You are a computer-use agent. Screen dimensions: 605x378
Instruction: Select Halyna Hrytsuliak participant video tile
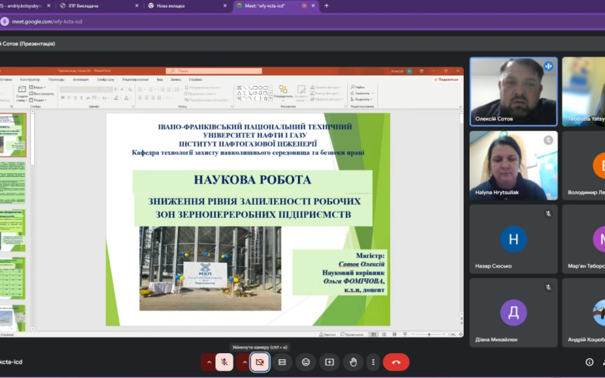tap(513, 165)
